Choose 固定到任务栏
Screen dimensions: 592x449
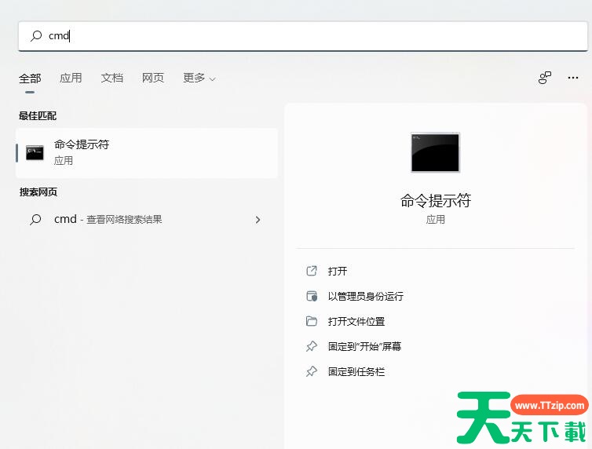point(356,371)
